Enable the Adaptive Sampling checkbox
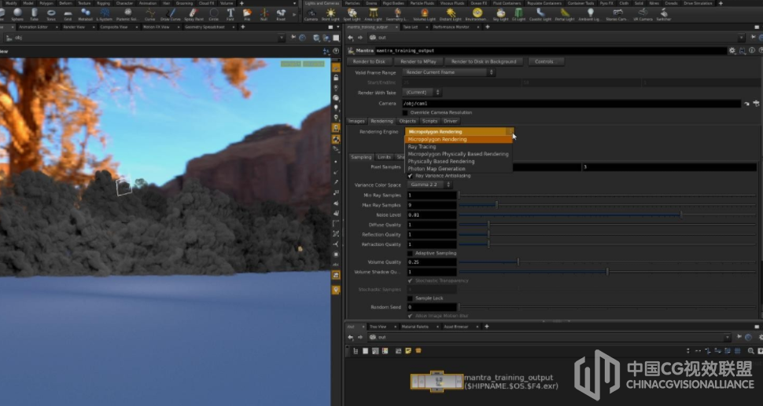The width and height of the screenshot is (763, 406). pyautogui.click(x=410, y=254)
